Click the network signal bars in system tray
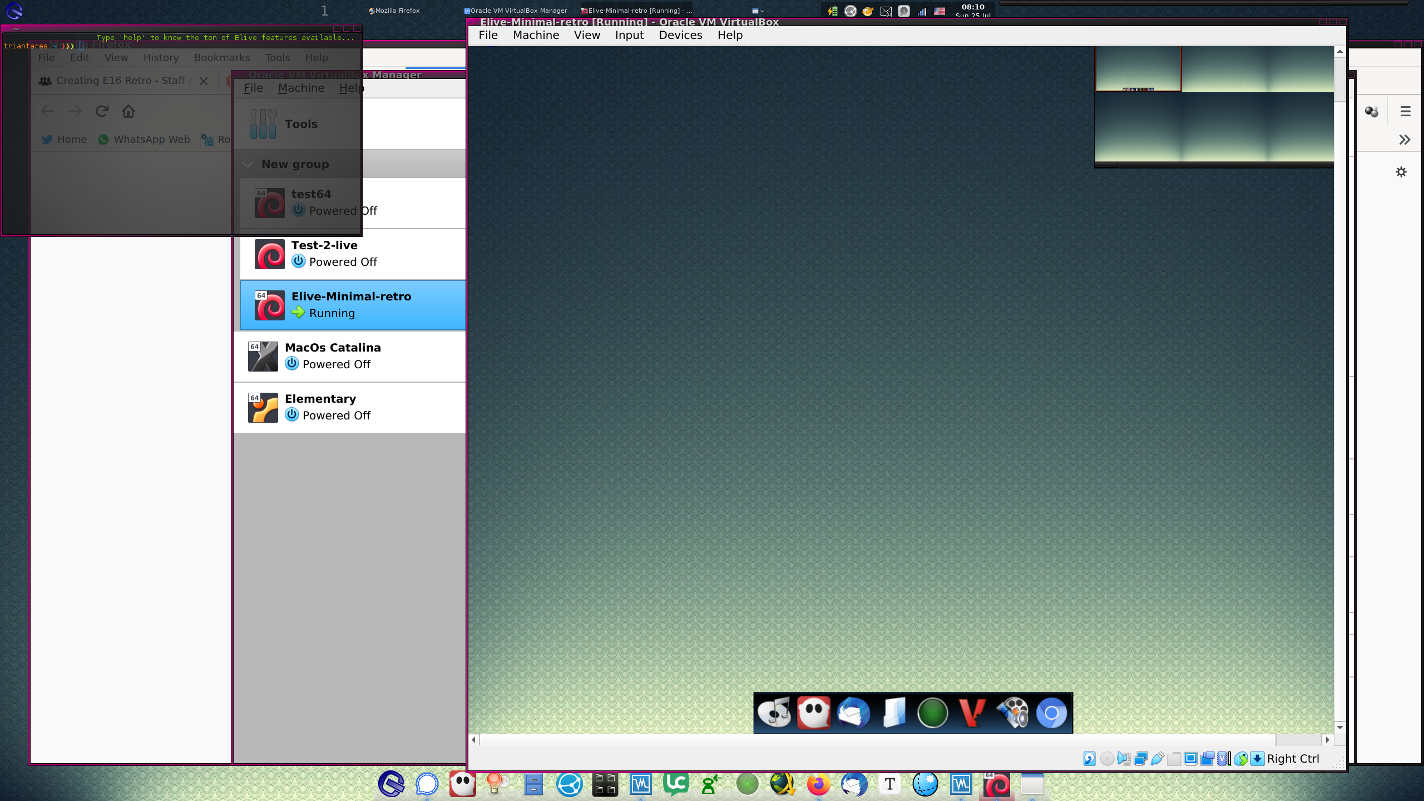 coord(922,11)
